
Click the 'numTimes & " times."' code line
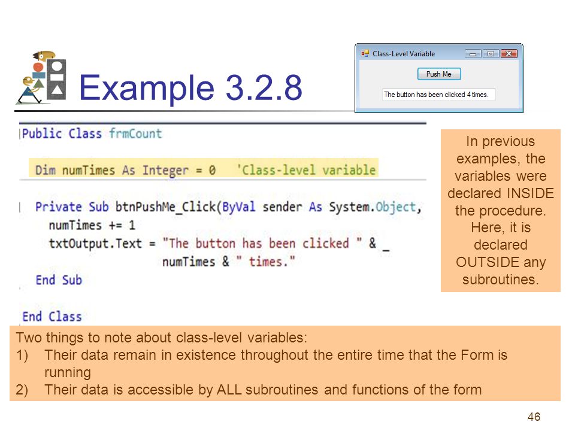[228, 262]
